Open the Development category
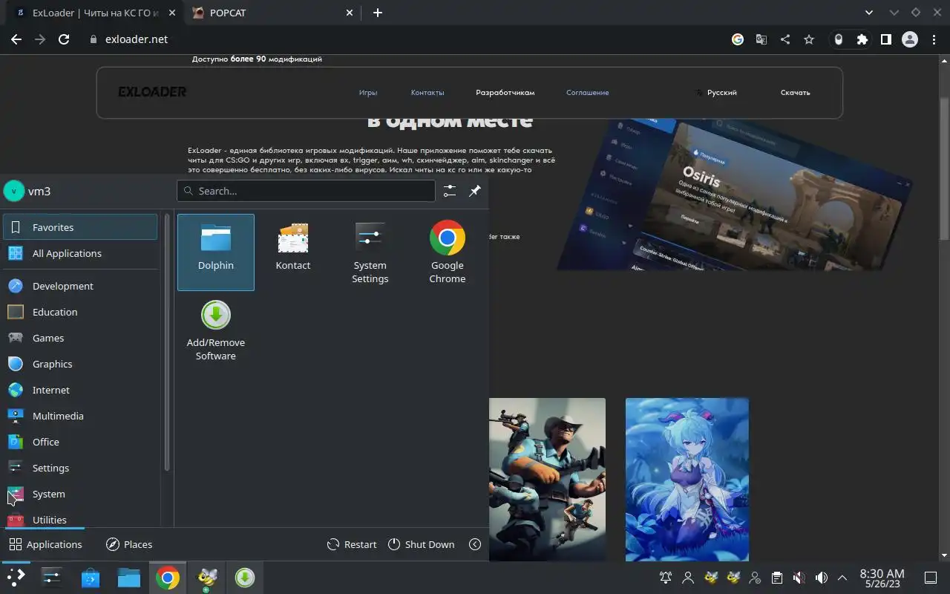 (x=80, y=286)
